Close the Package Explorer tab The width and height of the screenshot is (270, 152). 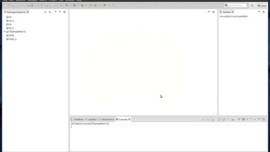pos(27,12)
